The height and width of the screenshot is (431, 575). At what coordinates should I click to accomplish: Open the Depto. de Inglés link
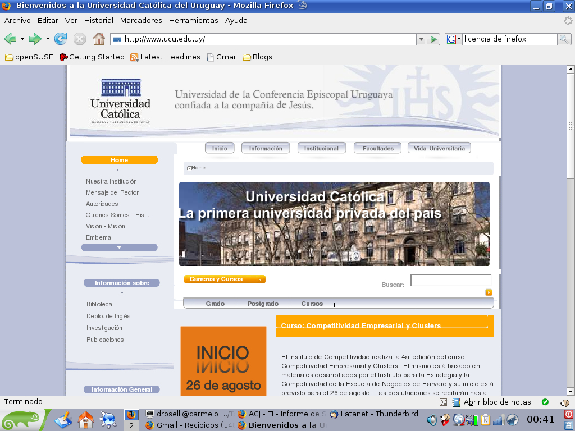tap(108, 316)
